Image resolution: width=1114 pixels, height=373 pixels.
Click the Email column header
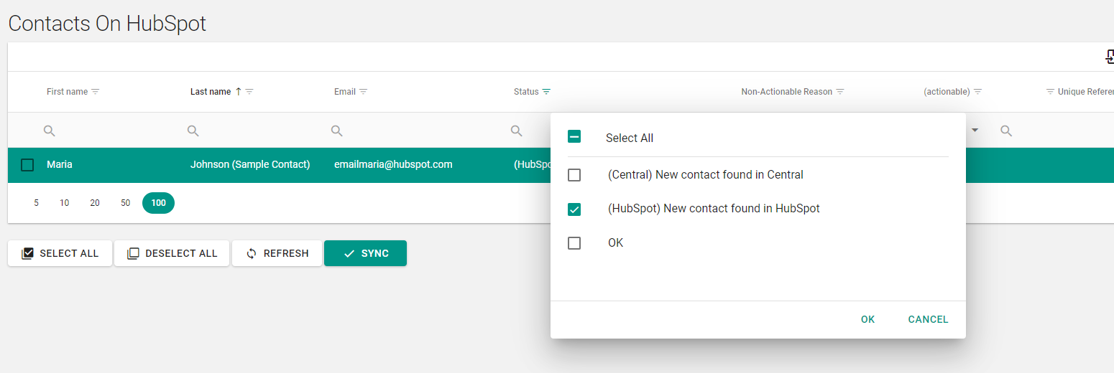coord(345,92)
